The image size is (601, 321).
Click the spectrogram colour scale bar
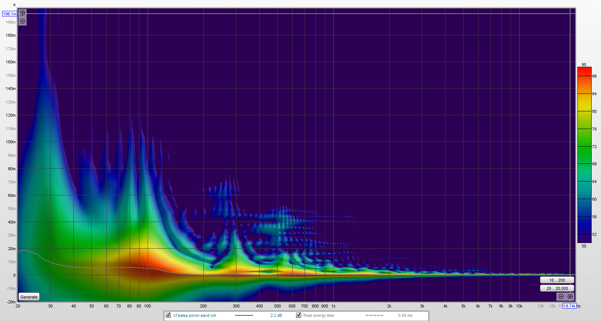(584, 155)
